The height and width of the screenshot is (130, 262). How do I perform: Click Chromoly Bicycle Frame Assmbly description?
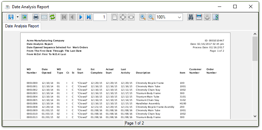click(x=155, y=107)
